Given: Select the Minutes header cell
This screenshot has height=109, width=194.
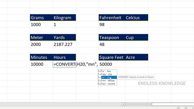Looking at the screenshot, I should (x=42, y=57).
